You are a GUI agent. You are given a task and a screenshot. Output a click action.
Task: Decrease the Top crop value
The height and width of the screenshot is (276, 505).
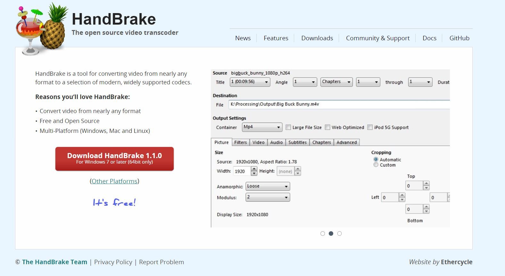[x=426, y=188]
